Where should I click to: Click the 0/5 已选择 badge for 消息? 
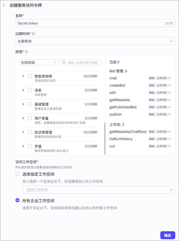tap(91, 90)
